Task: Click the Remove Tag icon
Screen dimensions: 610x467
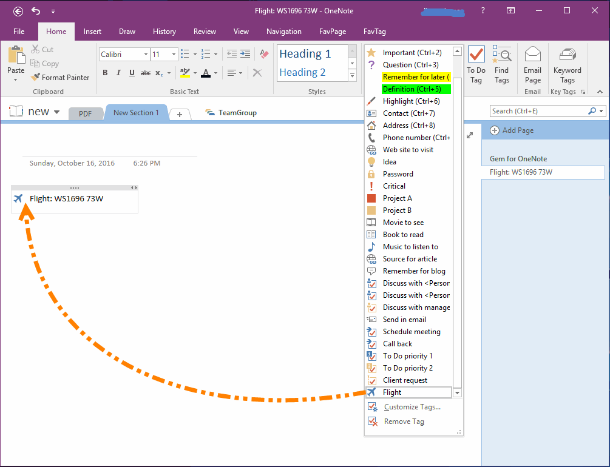Action: [373, 421]
